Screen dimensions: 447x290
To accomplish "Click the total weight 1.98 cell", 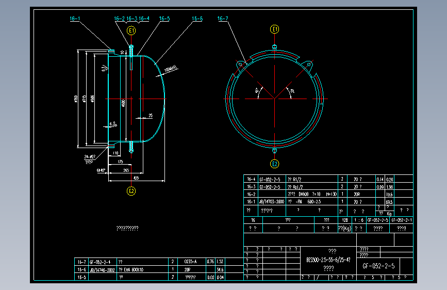I will [389, 187].
